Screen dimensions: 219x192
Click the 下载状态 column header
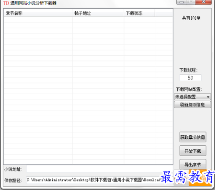coord(139,13)
